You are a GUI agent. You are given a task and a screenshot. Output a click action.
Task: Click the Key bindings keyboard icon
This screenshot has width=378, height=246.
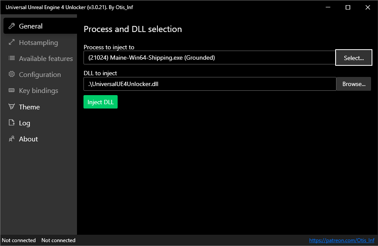pos(12,90)
